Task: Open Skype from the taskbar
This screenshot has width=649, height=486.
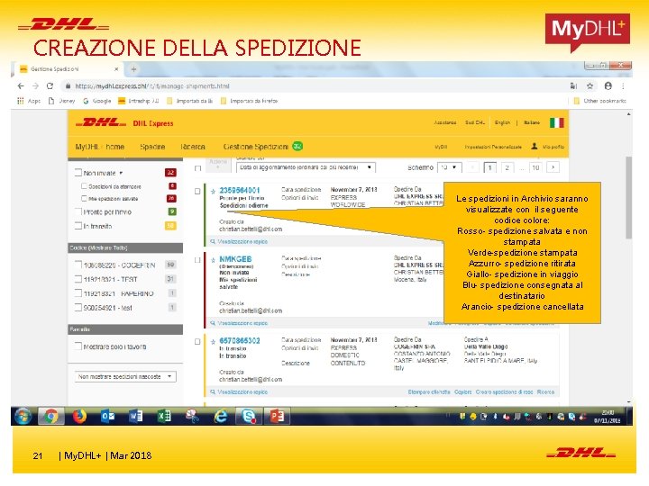Action: pos(249,416)
